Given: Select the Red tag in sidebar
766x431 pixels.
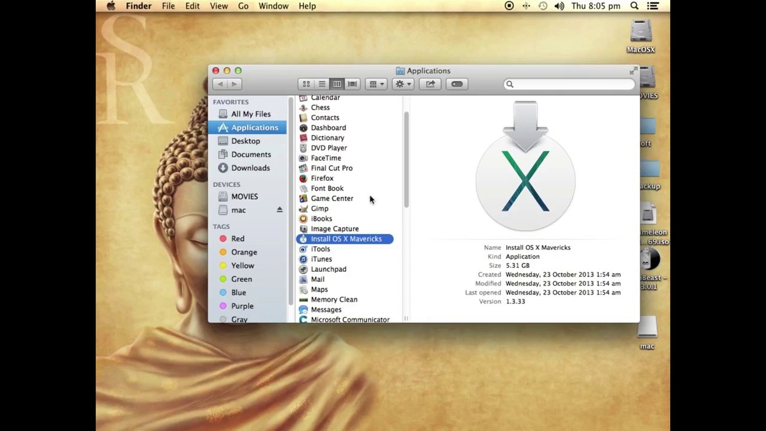Looking at the screenshot, I should (238, 239).
